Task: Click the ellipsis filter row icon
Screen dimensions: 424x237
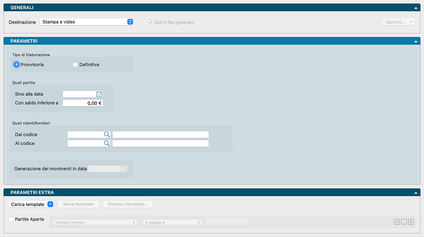Action: pos(404,222)
